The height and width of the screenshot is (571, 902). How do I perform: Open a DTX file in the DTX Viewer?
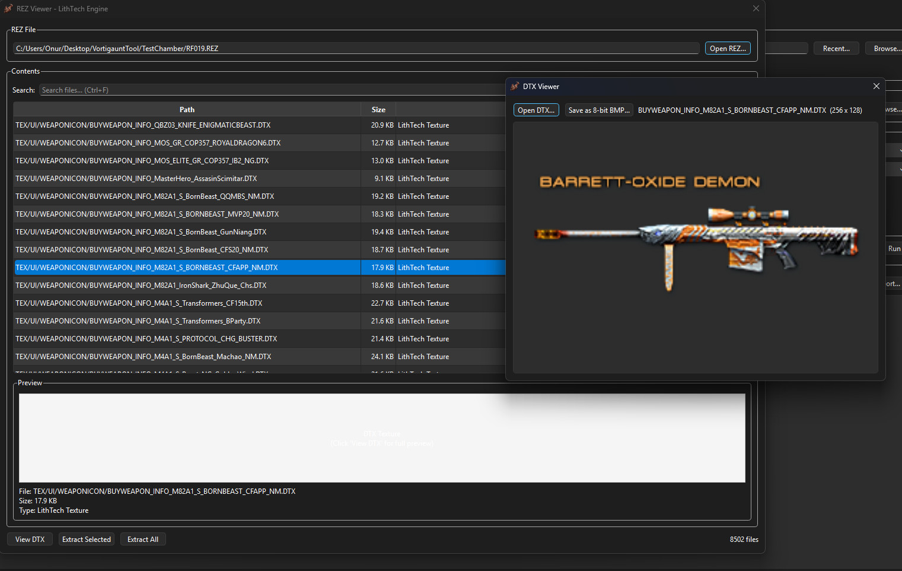click(536, 109)
